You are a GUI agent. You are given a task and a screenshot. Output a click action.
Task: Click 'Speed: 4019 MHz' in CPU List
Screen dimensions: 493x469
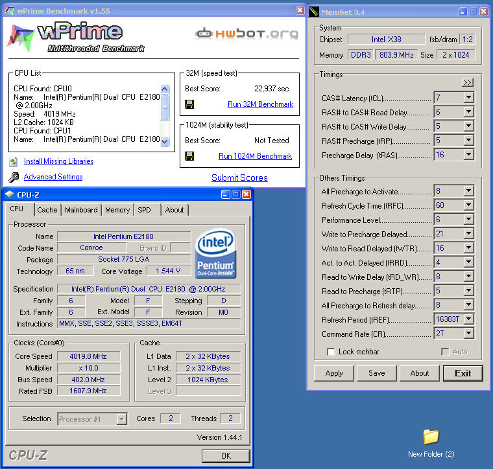(x=45, y=113)
